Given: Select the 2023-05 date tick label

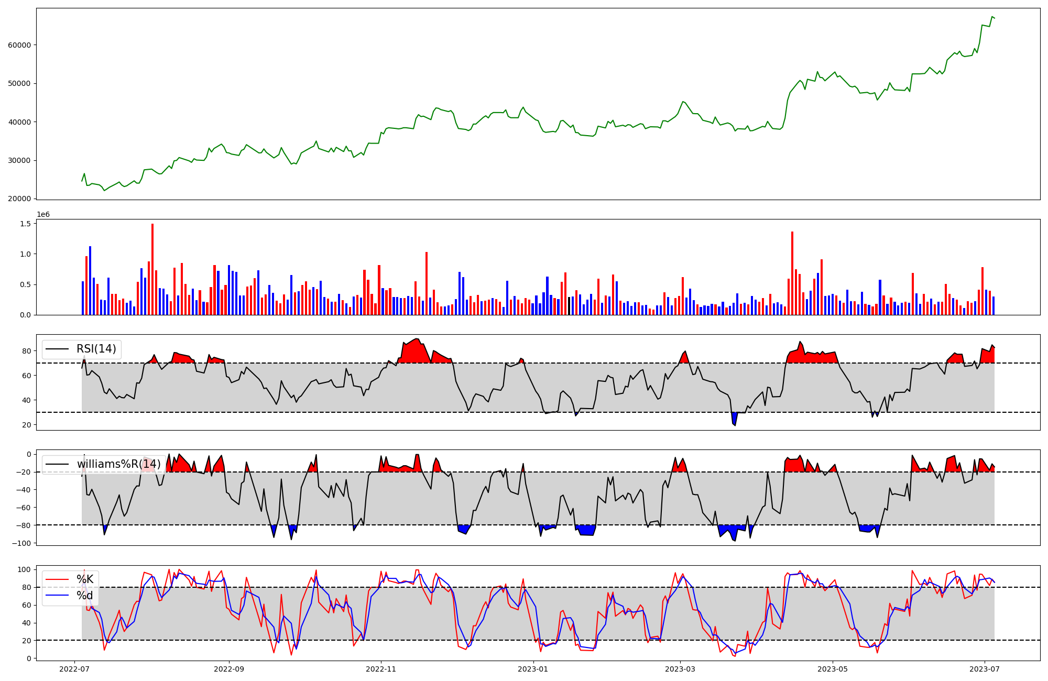Looking at the screenshot, I should point(832,669).
